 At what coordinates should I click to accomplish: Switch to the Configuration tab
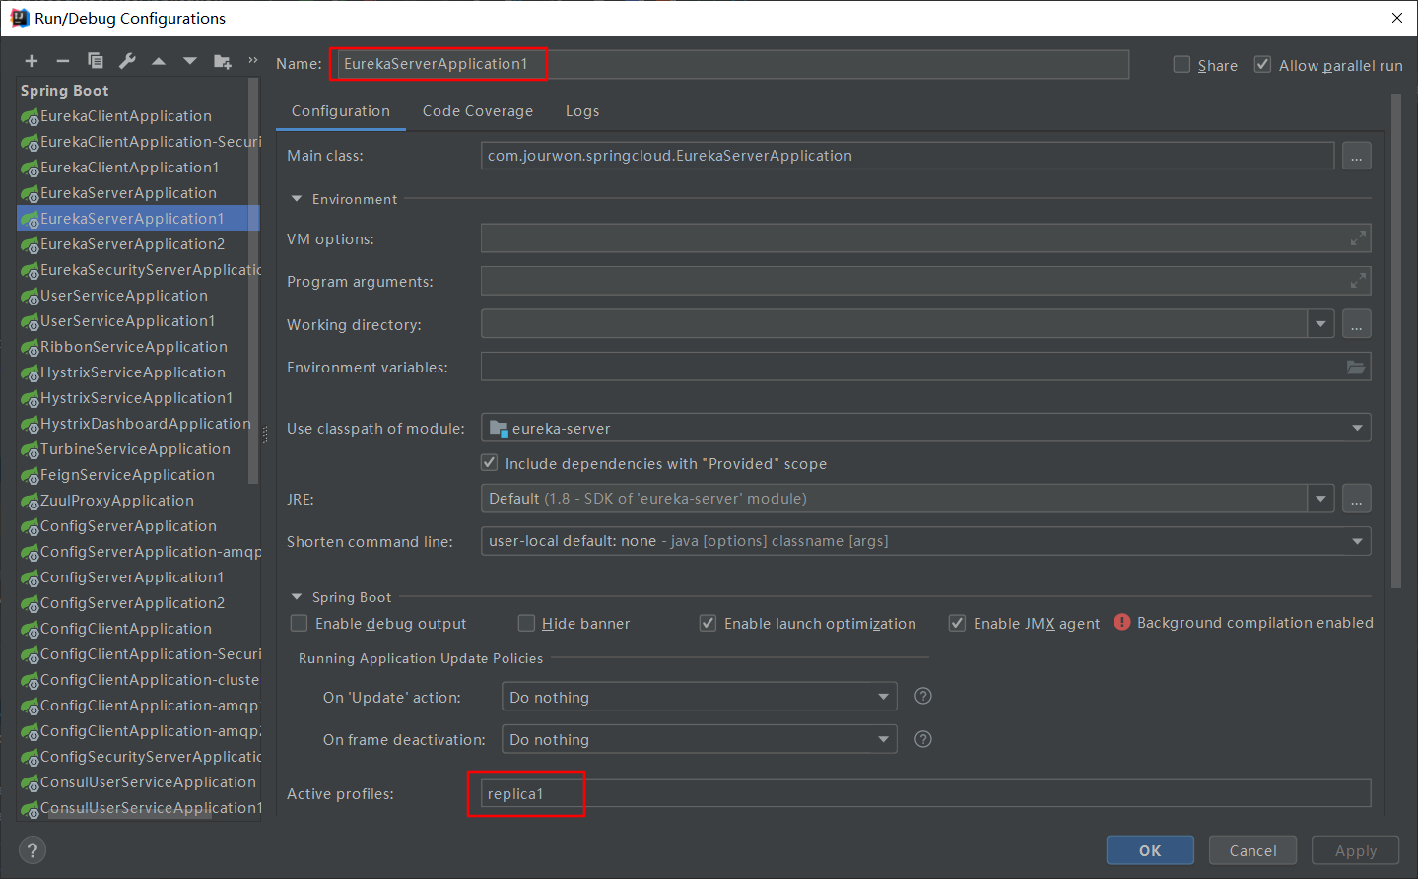tap(341, 111)
